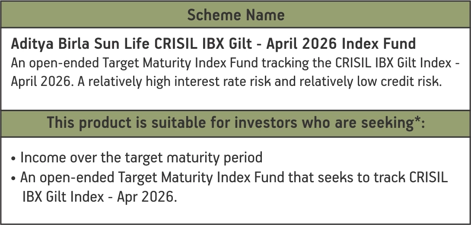This screenshot has height=225, width=471.
Task: Click the second bullet dot before "An open-ended"
Action: [x=14, y=178]
